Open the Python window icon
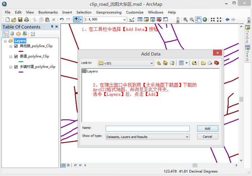The width and height of the screenshot is (252, 176). pos(165,19)
